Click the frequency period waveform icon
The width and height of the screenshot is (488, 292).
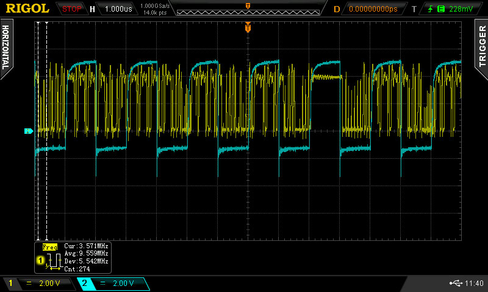54,262
